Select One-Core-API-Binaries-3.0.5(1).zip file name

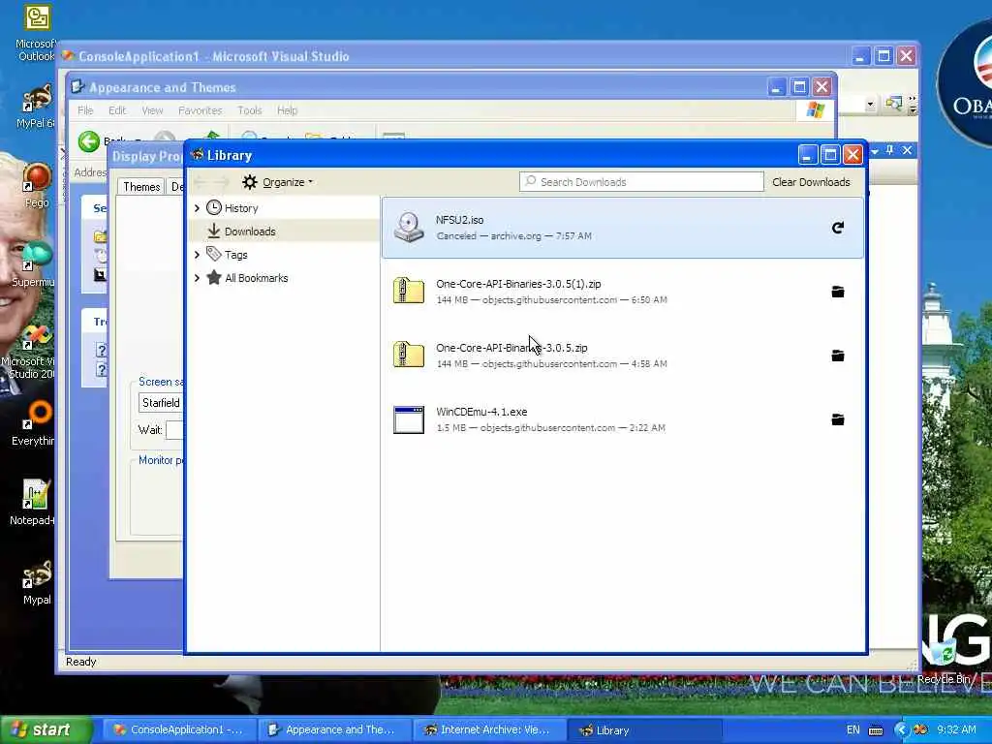click(518, 284)
